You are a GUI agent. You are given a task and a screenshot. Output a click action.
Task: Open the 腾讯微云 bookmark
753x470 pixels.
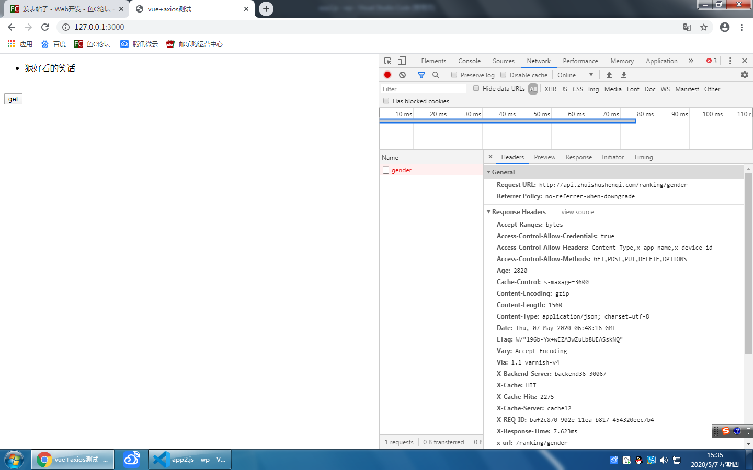tap(139, 44)
